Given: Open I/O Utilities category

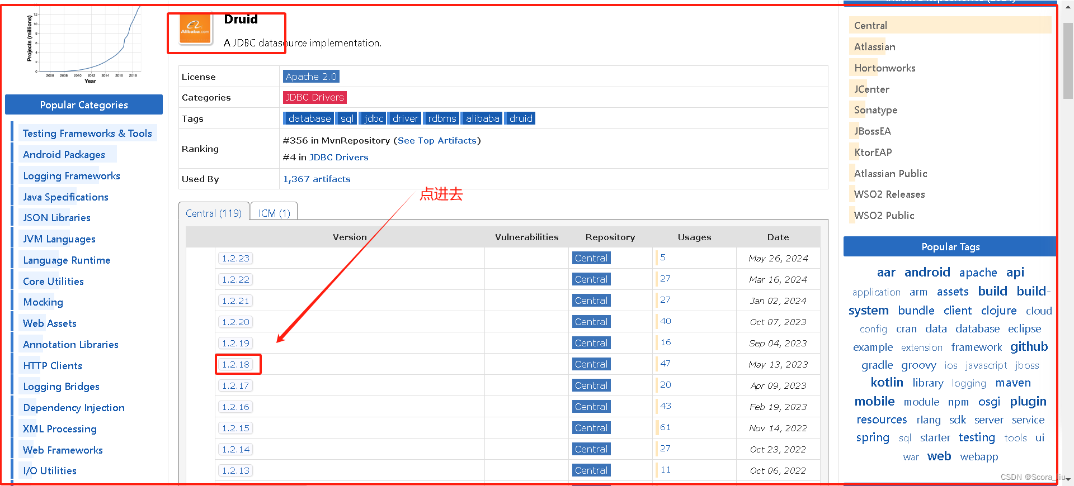Looking at the screenshot, I should [x=50, y=471].
